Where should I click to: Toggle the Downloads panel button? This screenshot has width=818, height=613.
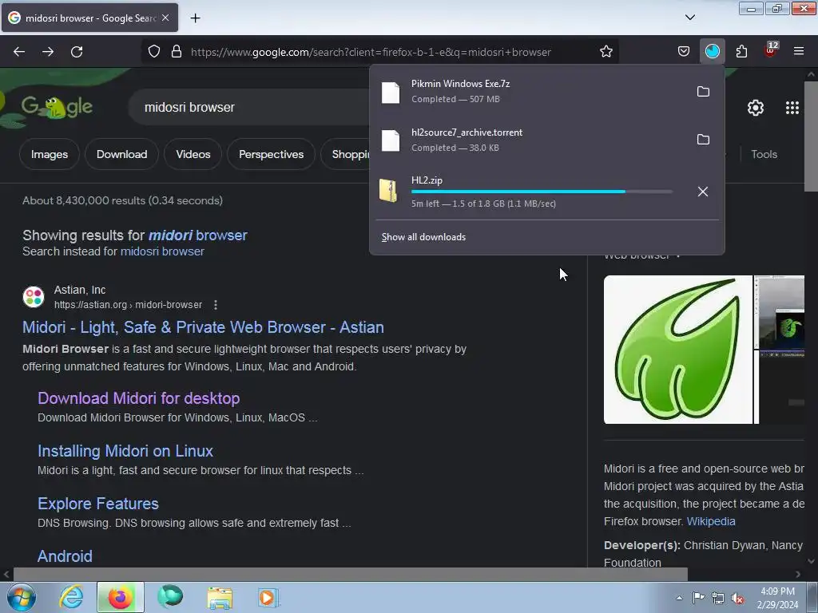pyautogui.click(x=712, y=52)
